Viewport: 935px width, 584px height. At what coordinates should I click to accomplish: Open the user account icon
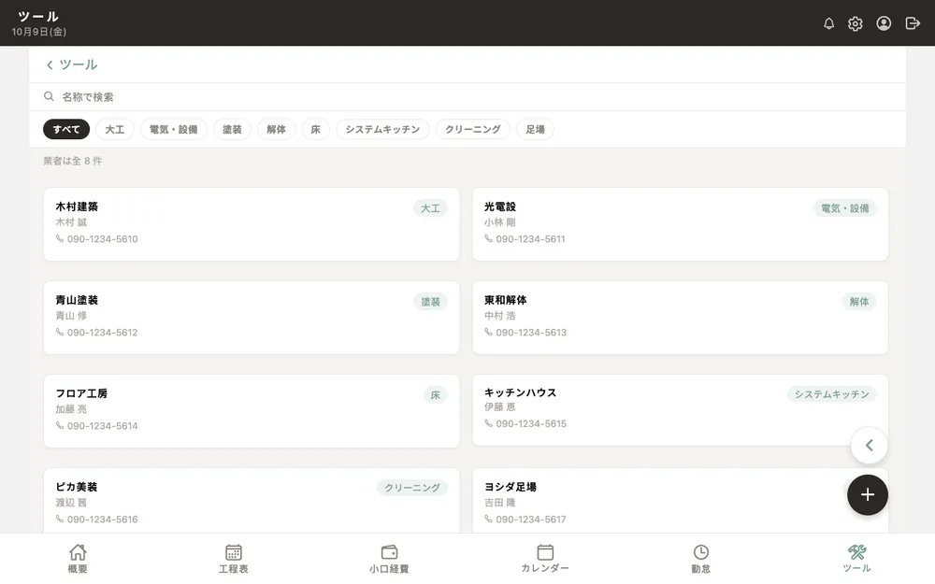tap(884, 23)
